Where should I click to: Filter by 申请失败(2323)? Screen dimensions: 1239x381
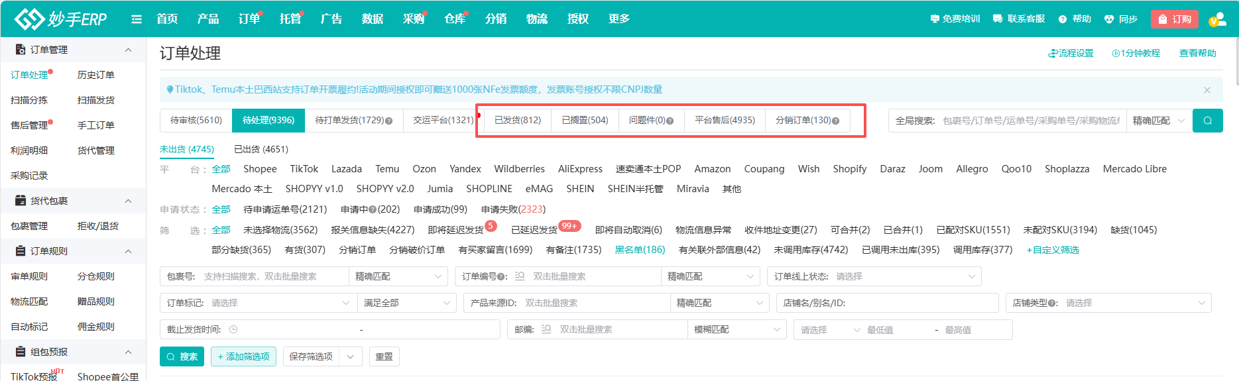pos(513,209)
